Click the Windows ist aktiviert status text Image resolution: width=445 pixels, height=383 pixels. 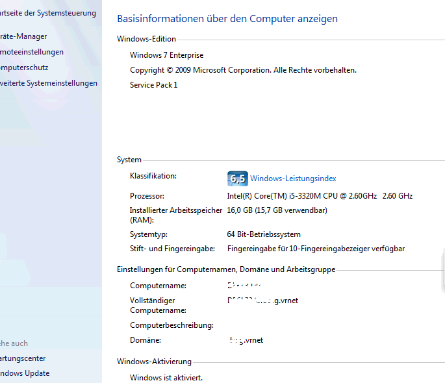166,378
